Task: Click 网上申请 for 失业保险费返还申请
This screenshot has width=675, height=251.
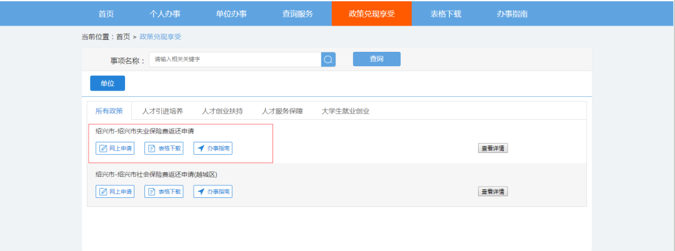Action: click(115, 149)
